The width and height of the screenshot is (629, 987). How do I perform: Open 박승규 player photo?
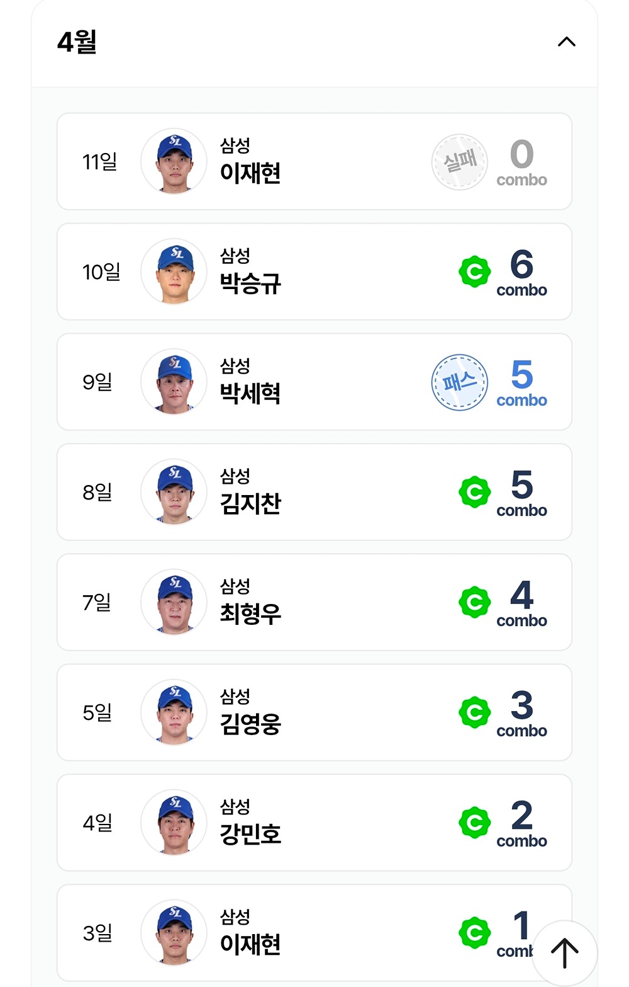pyautogui.click(x=174, y=272)
